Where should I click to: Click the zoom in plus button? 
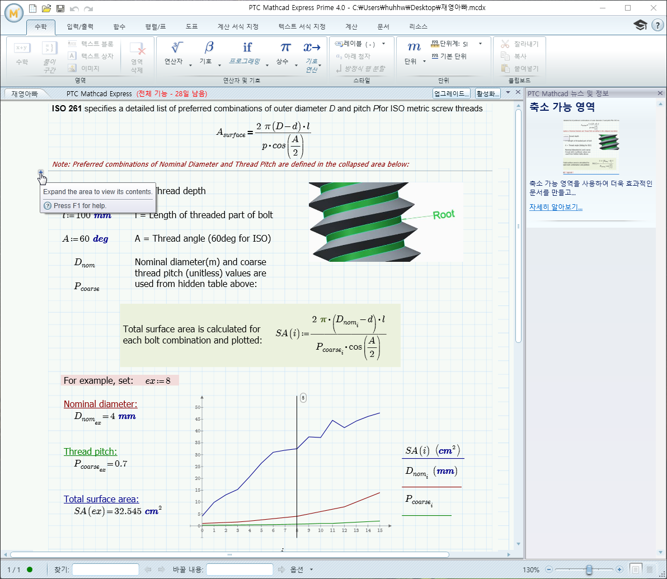619,569
